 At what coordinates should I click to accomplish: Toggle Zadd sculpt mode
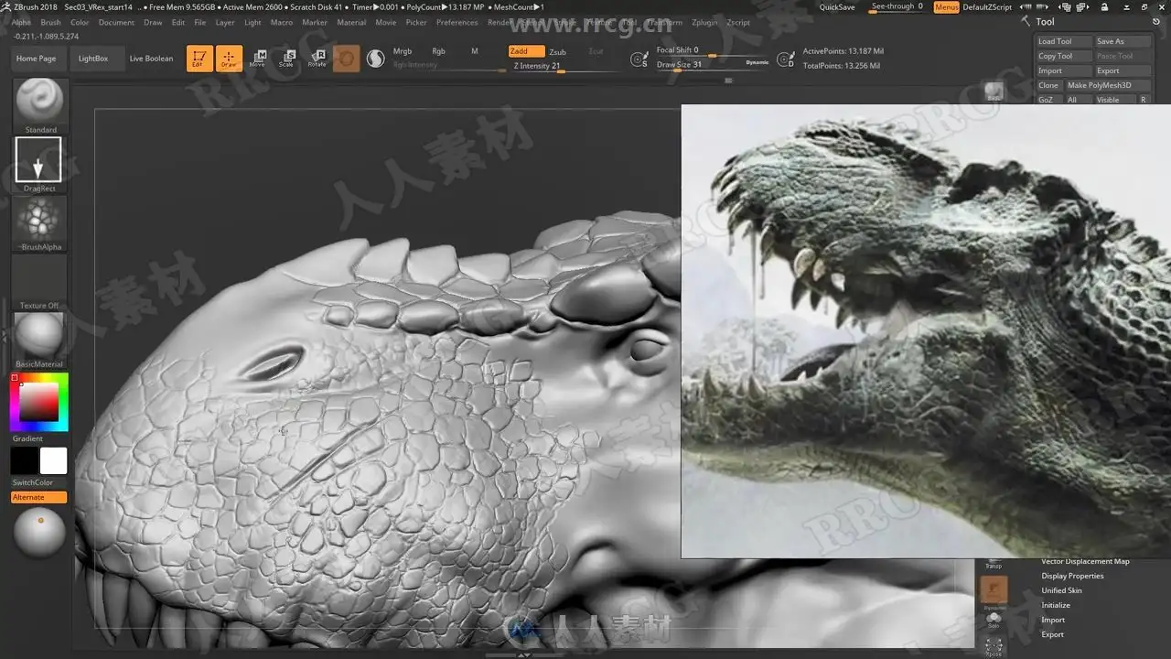(525, 51)
